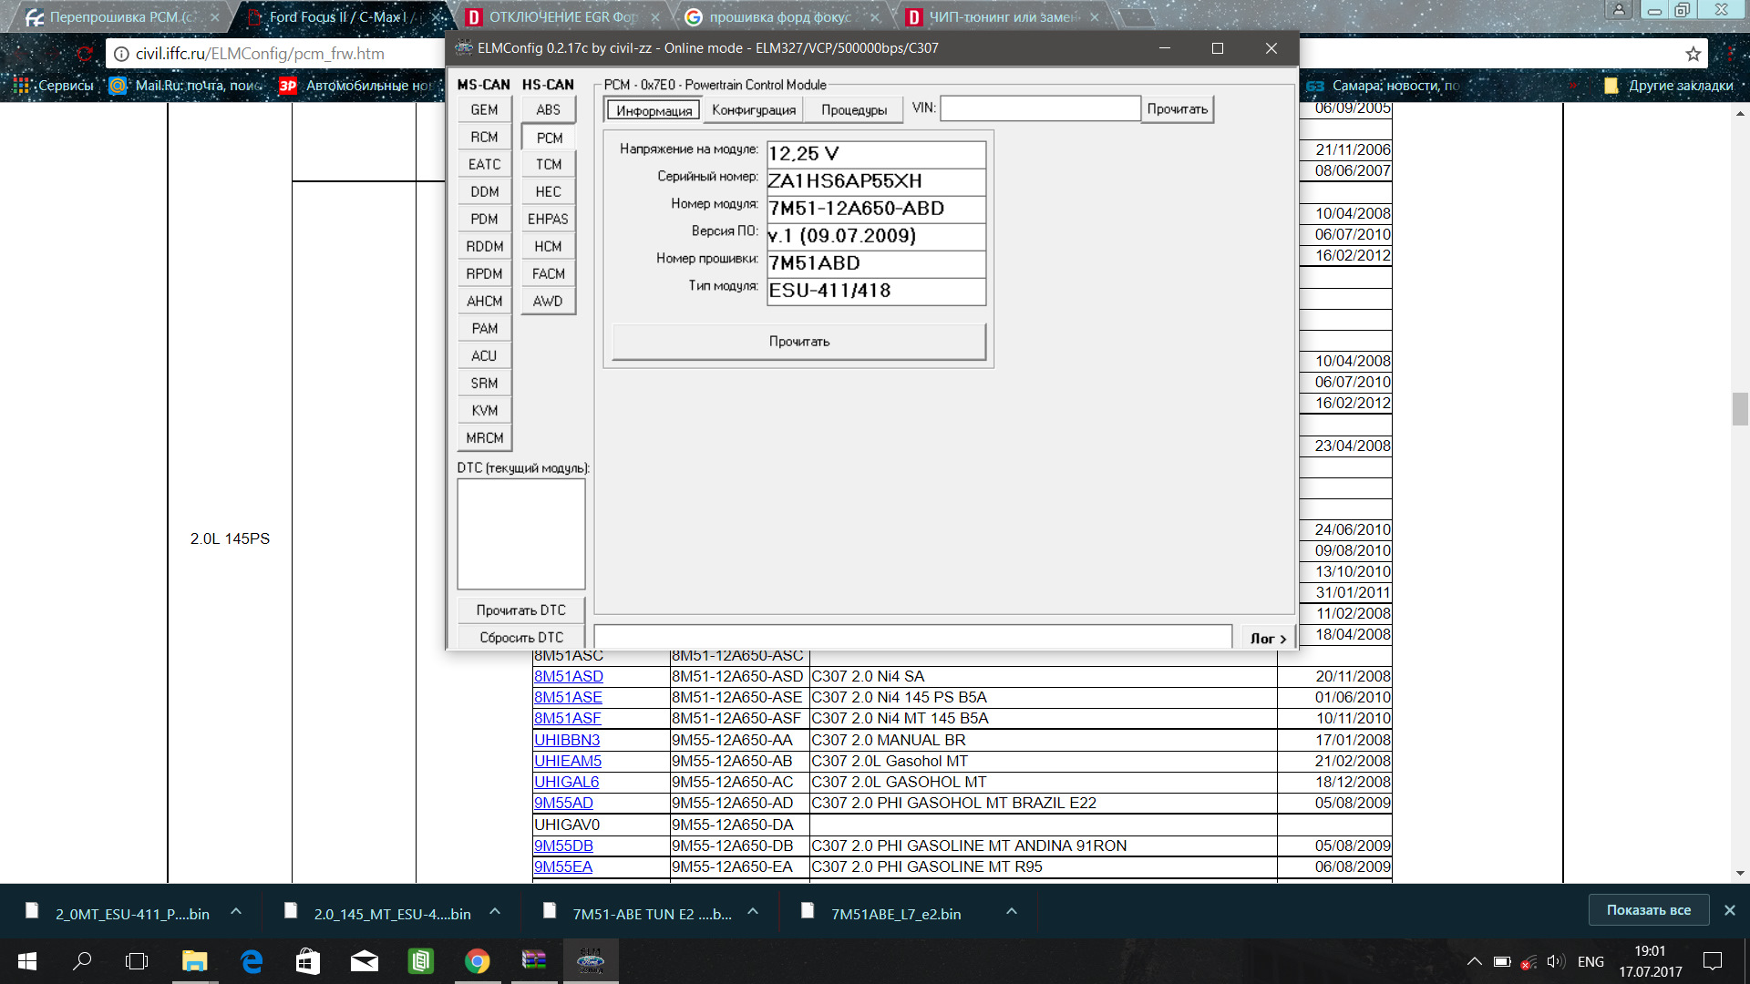1750x984 pixels.
Task: Click Прочитать next to VIN field
Action: (1177, 108)
